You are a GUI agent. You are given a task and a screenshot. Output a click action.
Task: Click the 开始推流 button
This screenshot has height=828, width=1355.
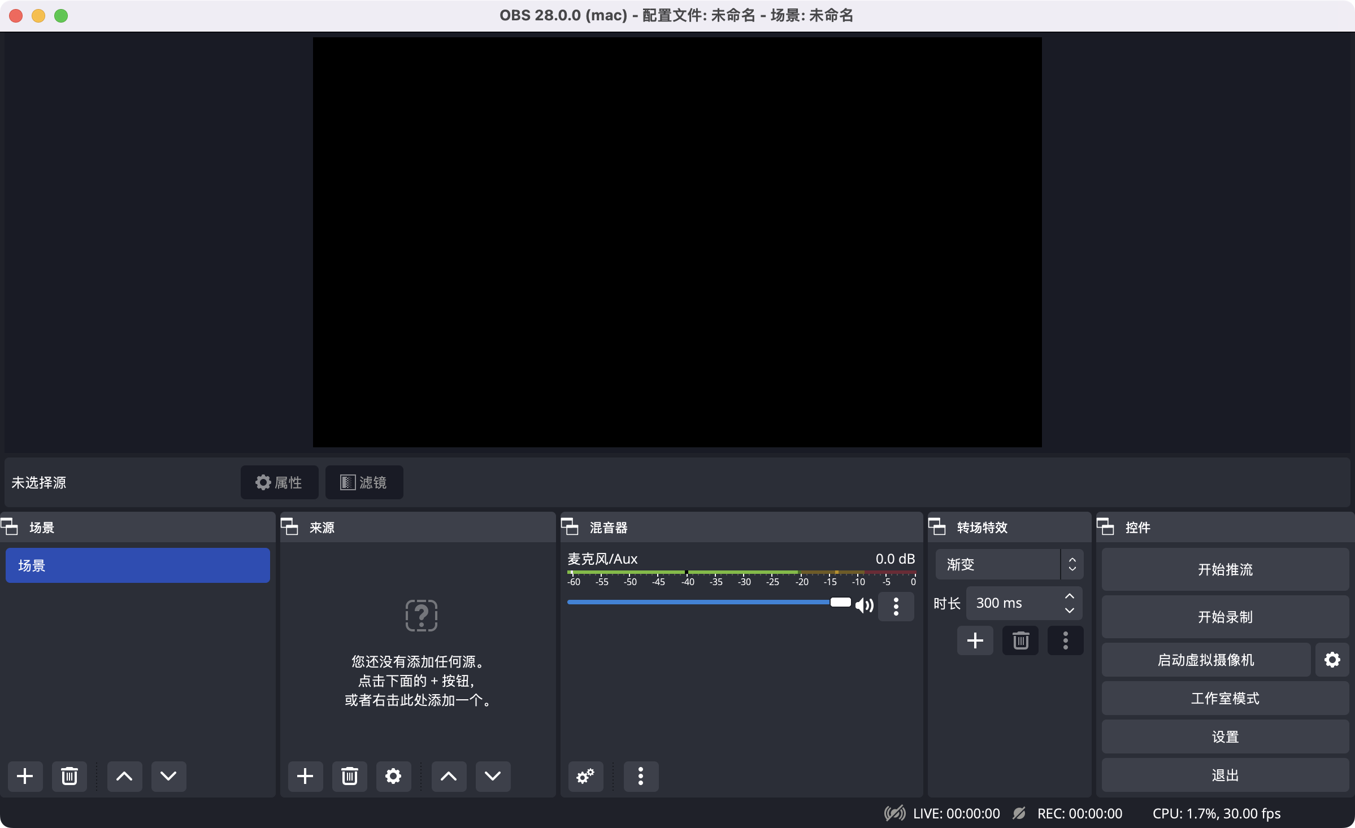click(1222, 570)
